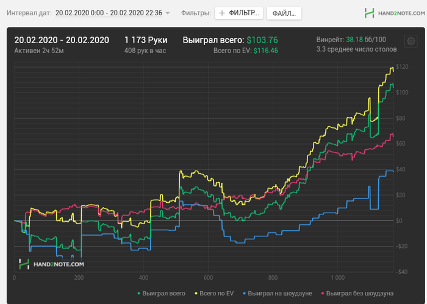Click the yellow EV line peak near $120
The width and height of the screenshot is (427, 304).
pyautogui.click(x=392, y=68)
